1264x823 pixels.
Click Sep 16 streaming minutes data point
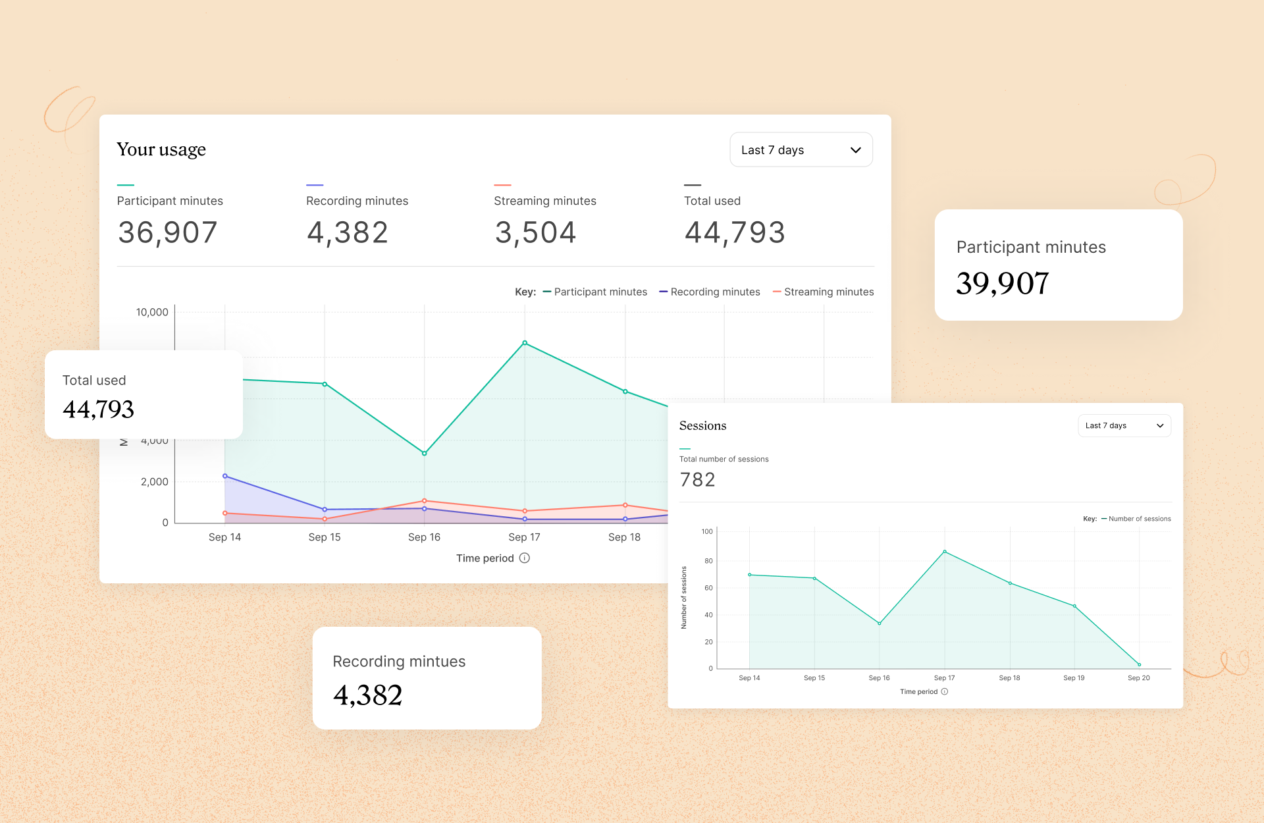(425, 501)
